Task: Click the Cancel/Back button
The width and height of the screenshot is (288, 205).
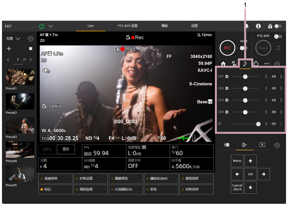Action: click(x=237, y=187)
